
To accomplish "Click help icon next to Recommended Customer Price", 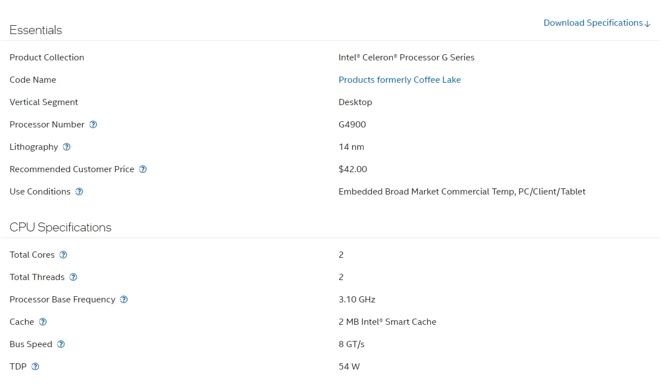I will (x=142, y=169).
